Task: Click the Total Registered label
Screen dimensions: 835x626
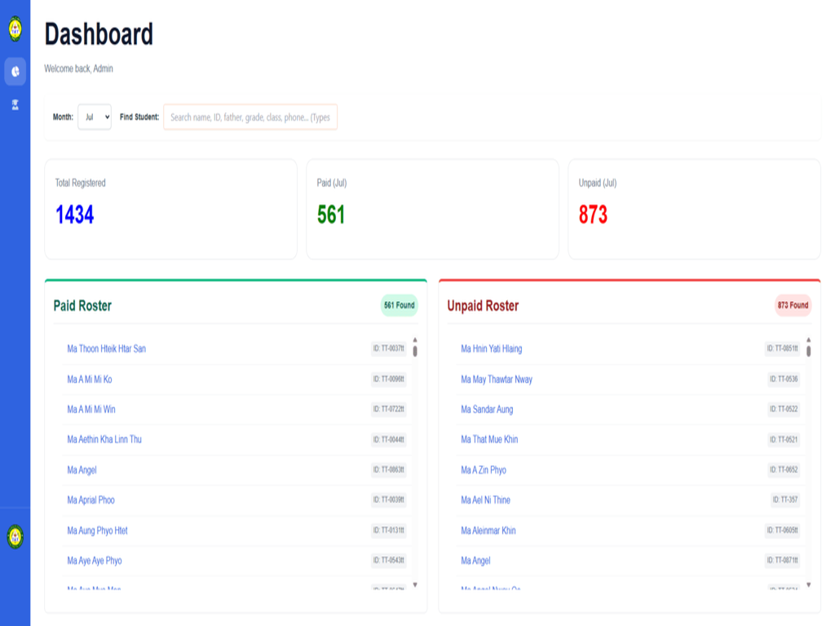Action: coord(81,183)
